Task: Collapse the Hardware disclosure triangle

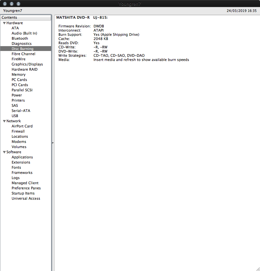Action: [x=4, y=23]
